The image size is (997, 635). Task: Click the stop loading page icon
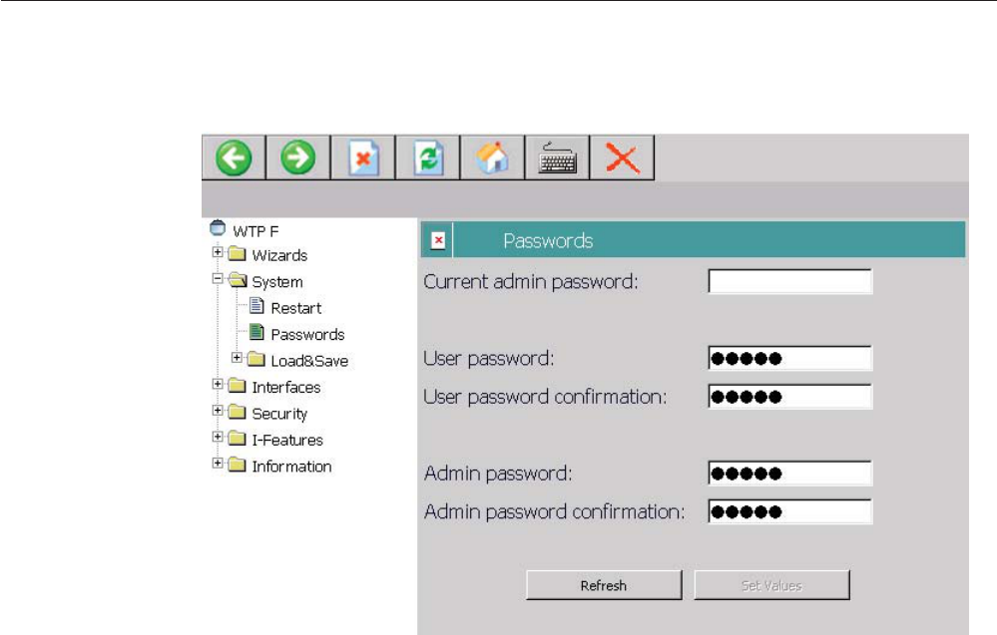363,158
